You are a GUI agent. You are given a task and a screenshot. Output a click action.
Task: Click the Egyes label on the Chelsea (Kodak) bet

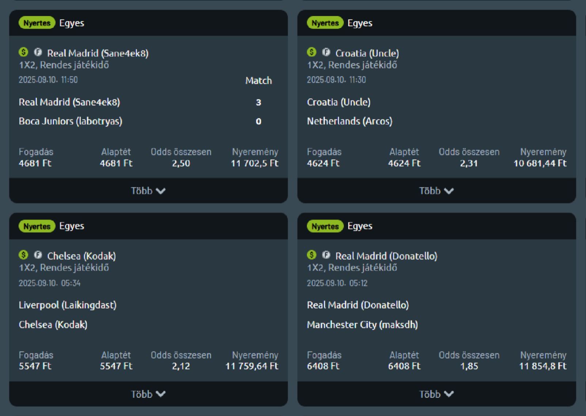coord(72,226)
